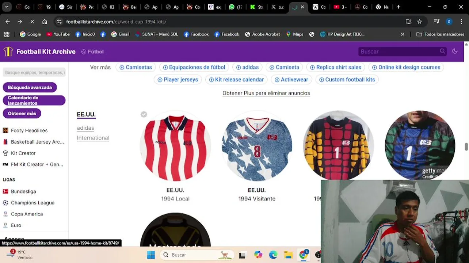View site information icon in address bar
469x263 pixels.
[x=60, y=22]
